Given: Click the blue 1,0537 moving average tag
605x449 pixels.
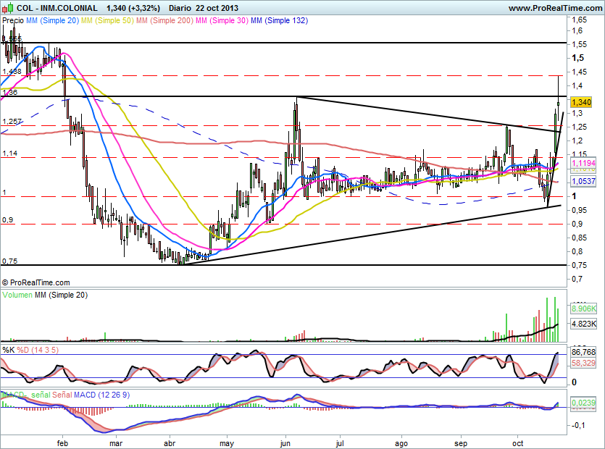Looking at the screenshot, I should coord(583,181).
